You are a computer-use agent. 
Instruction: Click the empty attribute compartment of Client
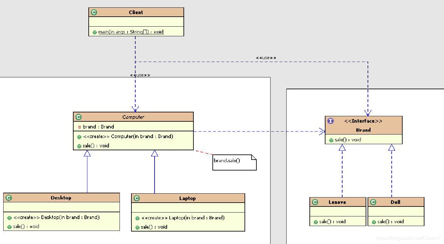point(136,22)
